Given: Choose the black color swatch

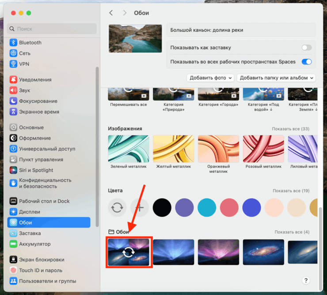Looking at the screenshot, I should pyautogui.click(x=162, y=207).
